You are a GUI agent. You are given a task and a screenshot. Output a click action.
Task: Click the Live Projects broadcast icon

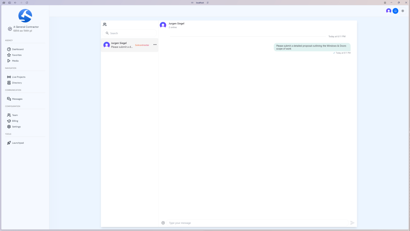point(9,77)
